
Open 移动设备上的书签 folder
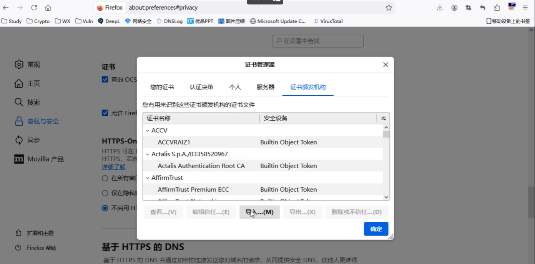(508, 21)
